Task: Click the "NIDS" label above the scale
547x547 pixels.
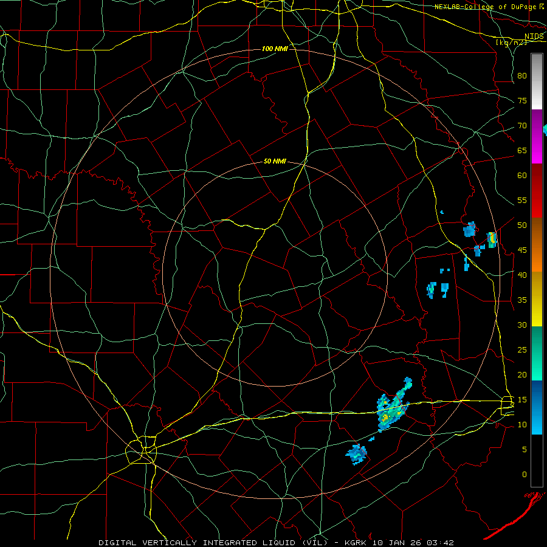Action: [x=534, y=36]
